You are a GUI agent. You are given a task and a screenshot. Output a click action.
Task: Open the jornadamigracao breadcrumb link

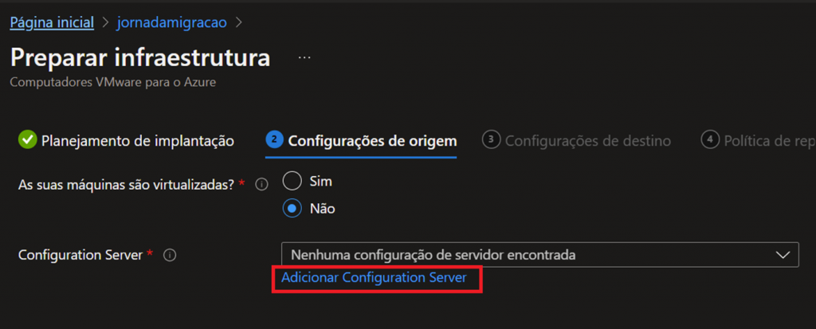point(171,22)
